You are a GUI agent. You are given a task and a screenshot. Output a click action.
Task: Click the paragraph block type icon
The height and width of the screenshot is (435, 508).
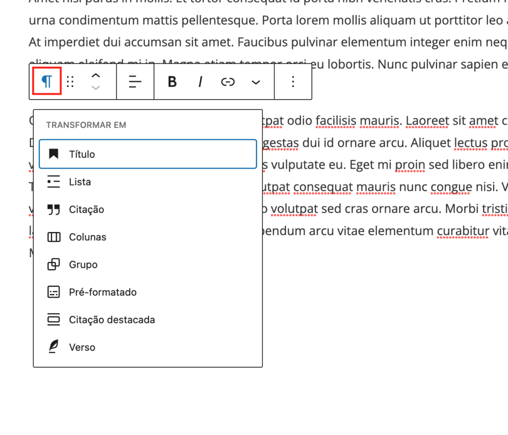click(47, 81)
